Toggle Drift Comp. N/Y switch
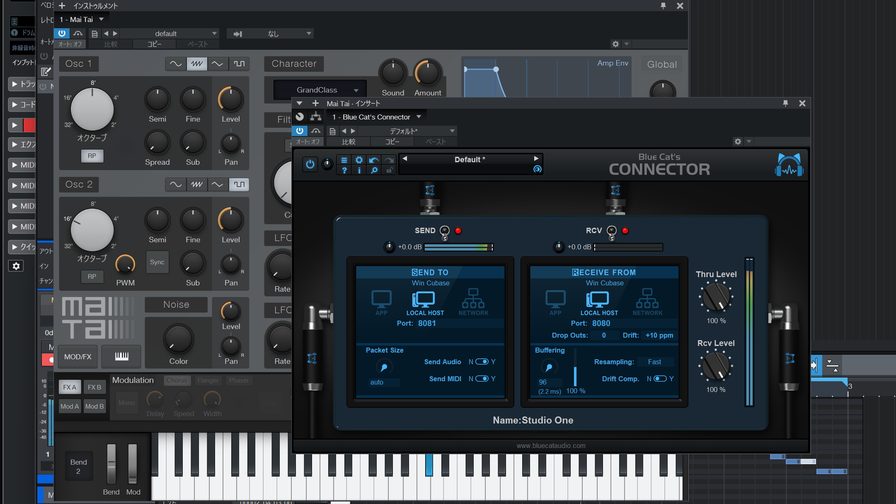The width and height of the screenshot is (896, 504). [x=660, y=379]
